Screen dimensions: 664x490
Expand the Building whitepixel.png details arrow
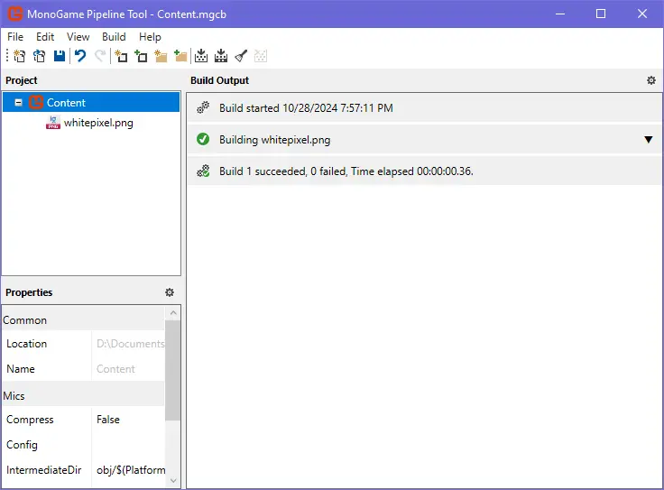(649, 139)
